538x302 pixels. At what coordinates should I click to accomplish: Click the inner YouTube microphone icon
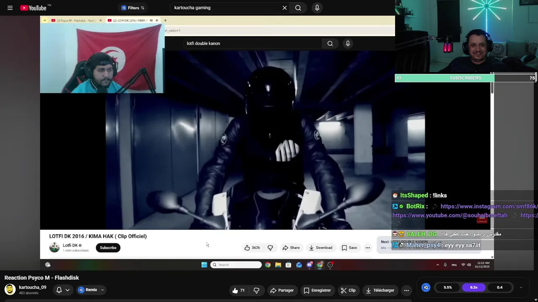(x=348, y=43)
